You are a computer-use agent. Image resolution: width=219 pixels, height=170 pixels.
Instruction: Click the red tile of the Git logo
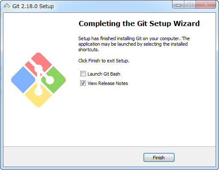tap(41, 61)
